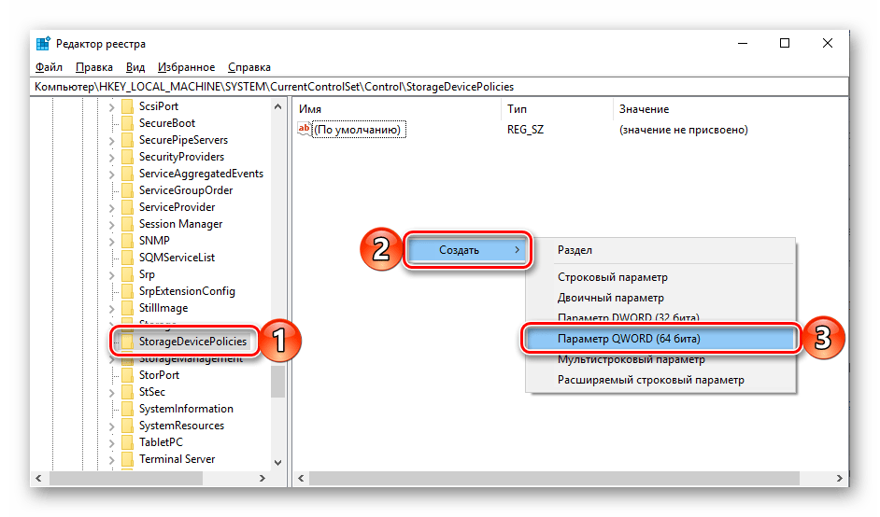
Task: Click the SystemInformation folder icon
Action: pyautogui.click(x=128, y=409)
